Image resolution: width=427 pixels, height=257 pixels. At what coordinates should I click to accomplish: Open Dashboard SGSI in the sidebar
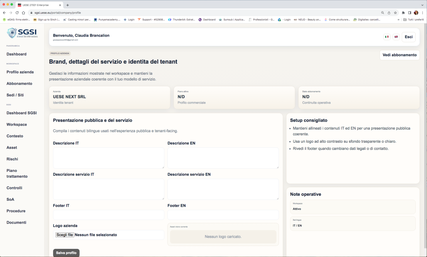pos(21,113)
